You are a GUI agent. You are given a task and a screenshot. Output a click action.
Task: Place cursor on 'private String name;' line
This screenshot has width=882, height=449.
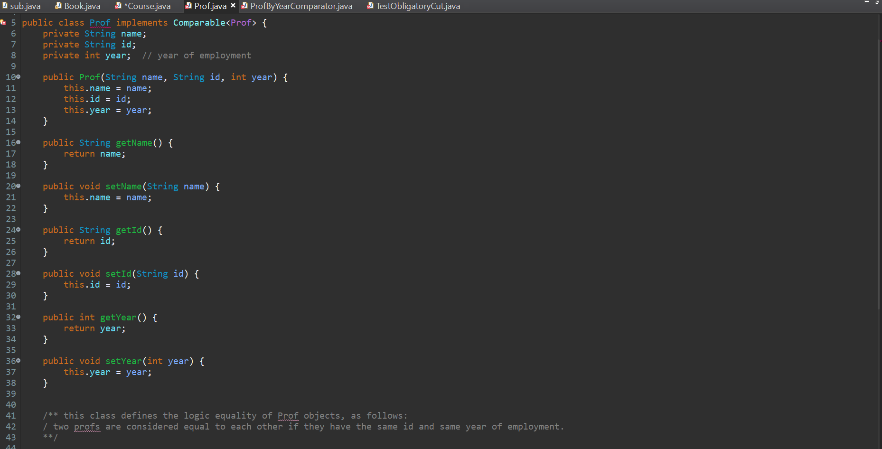point(94,34)
